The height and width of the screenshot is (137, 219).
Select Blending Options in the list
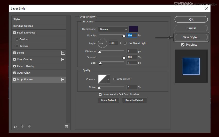[x=23, y=26]
